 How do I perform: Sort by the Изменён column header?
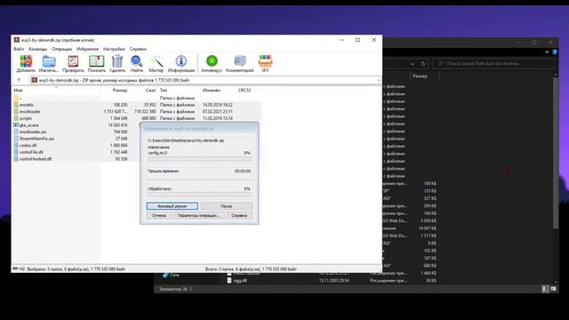point(212,90)
